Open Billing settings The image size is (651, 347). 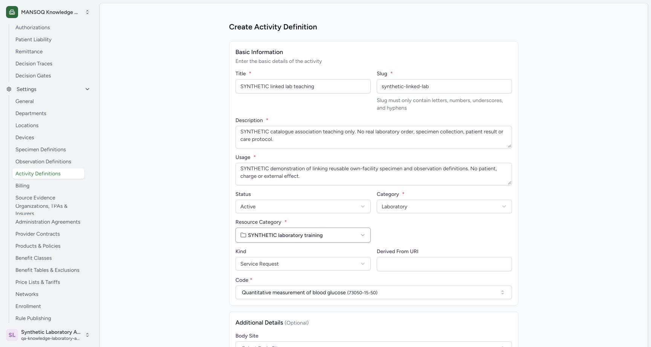point(48,186)
